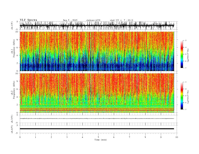Click the "ch.1(V)" waveform axis label
The height and width of the screenshot is (154, 199).
pyautogui.click(x=12, y=26)
